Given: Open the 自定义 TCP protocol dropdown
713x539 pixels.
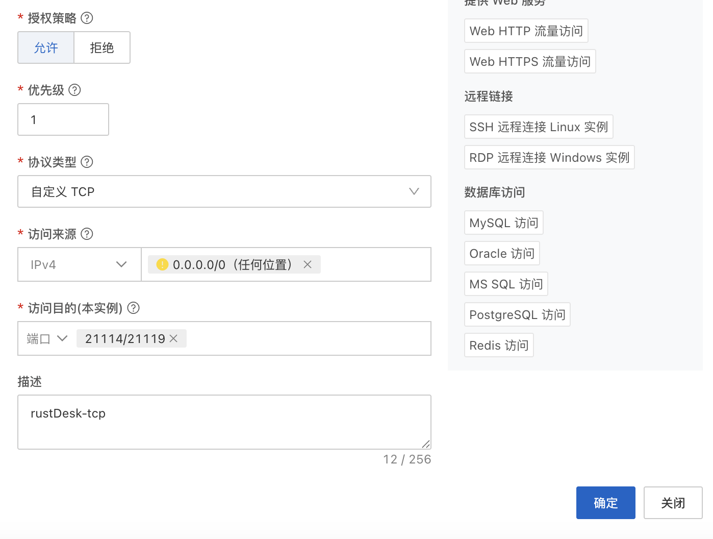Looking at the screenshot, I should click(x=224, y=191).
